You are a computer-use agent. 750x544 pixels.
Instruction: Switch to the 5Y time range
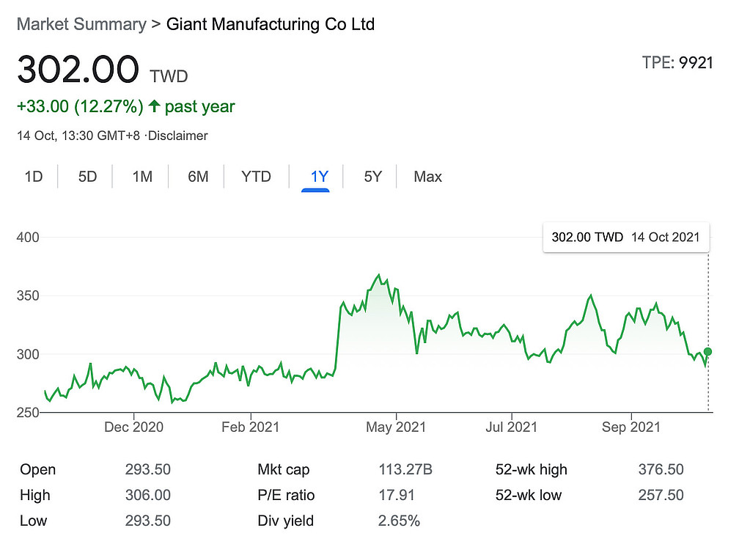[x=372, y=177]
